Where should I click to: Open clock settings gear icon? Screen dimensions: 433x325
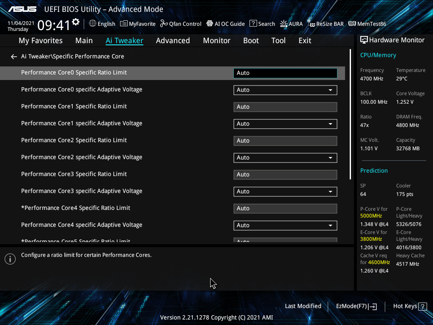(x=76, y=22)
